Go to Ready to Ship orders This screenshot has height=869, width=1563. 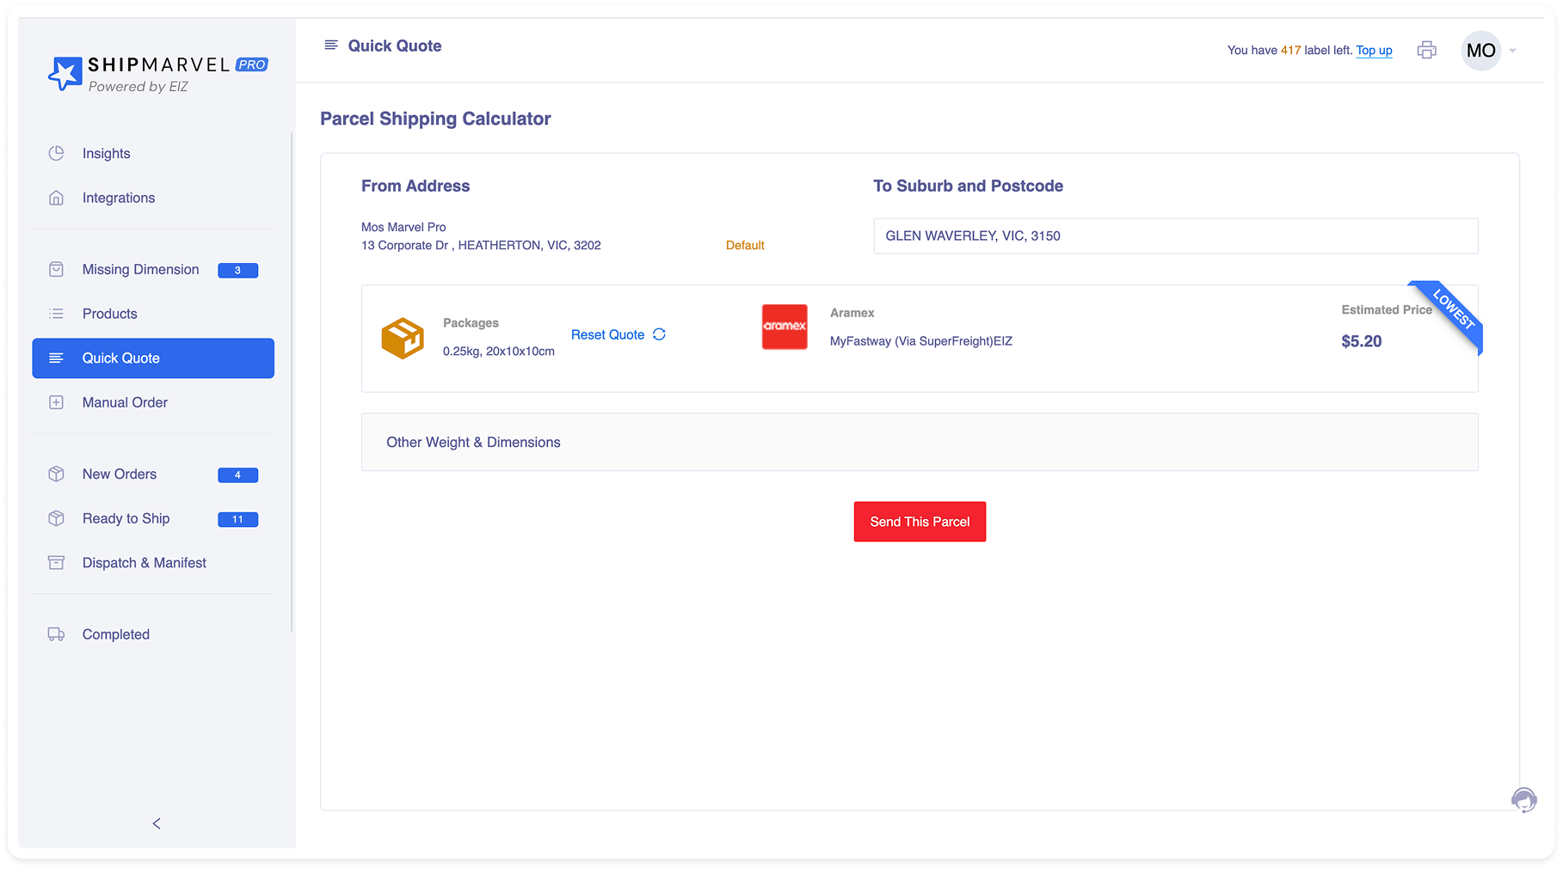coord(126,518)
